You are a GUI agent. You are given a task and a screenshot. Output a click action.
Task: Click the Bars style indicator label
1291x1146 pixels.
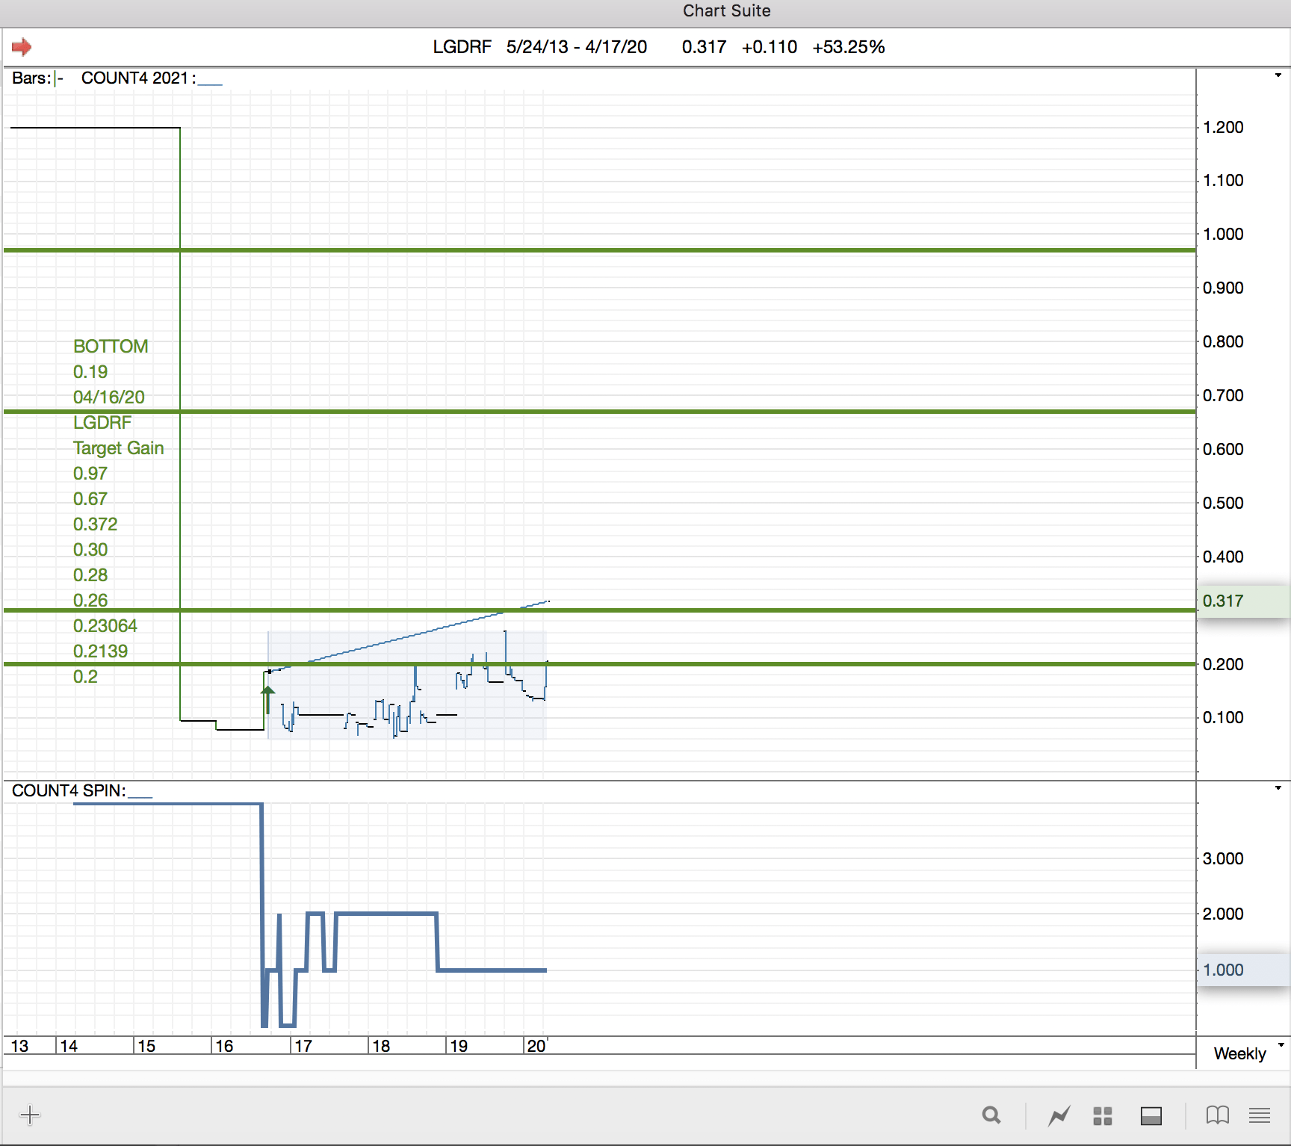[37, 78]
